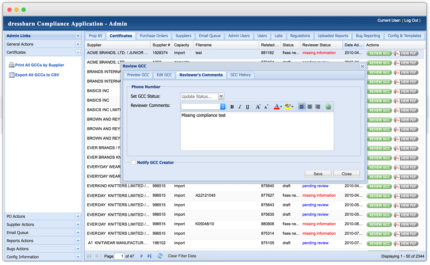
Task: Open the Purchase Orders tab
Action: click(154, 36)
